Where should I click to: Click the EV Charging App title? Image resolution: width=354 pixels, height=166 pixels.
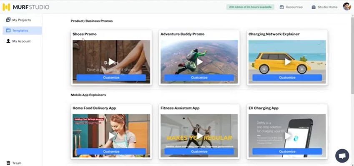coord(263,108)
